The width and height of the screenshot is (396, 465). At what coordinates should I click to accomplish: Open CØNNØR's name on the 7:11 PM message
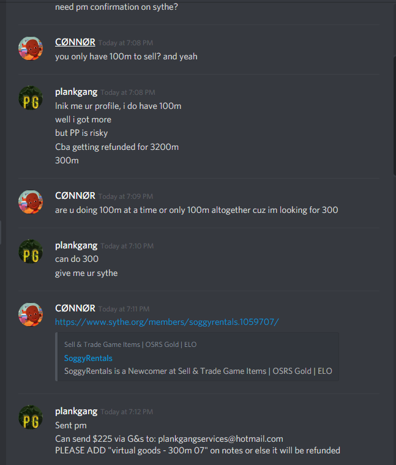[75, 308]
